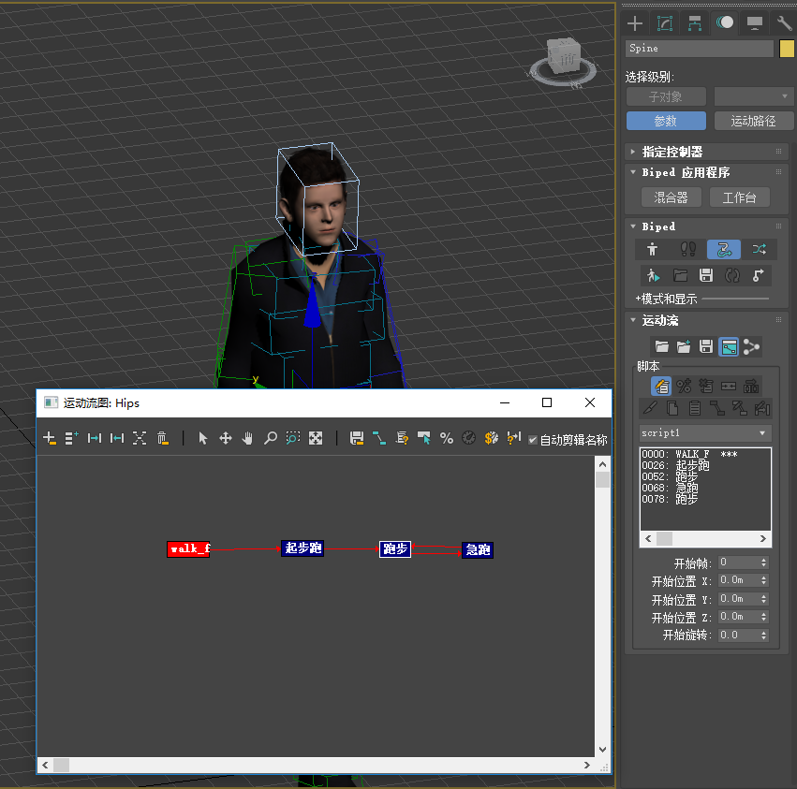Click Save File floppy in 运动流 rollout
The width and height of the screenshot is (797, 789).
[706, 347]
